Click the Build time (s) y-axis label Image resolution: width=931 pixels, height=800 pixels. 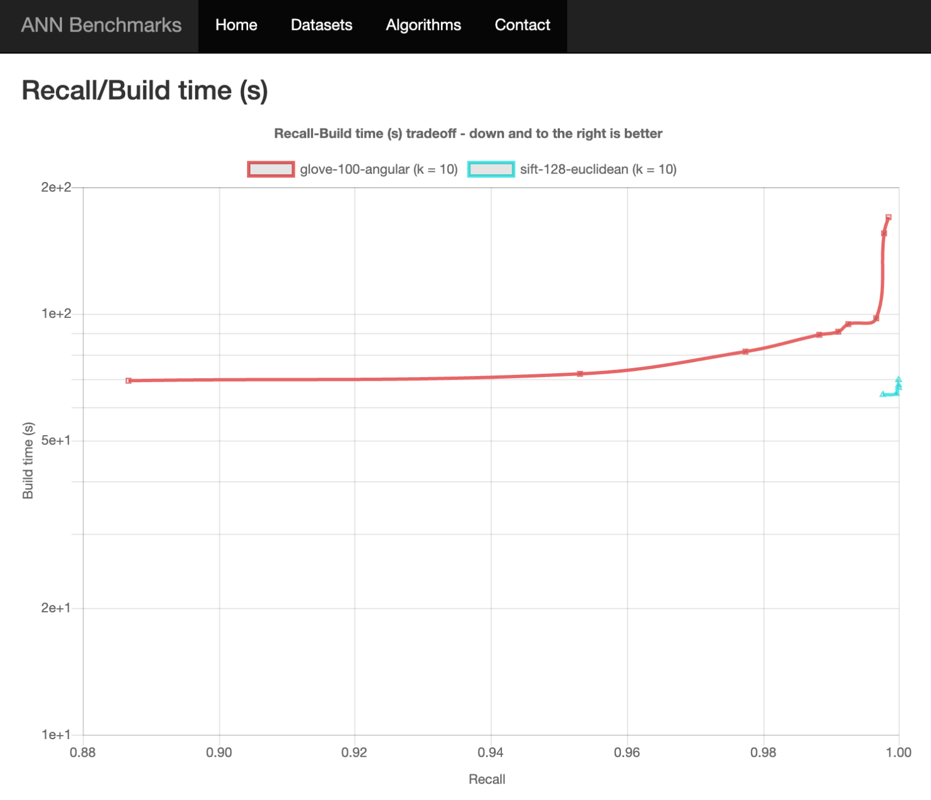(28, 461)
